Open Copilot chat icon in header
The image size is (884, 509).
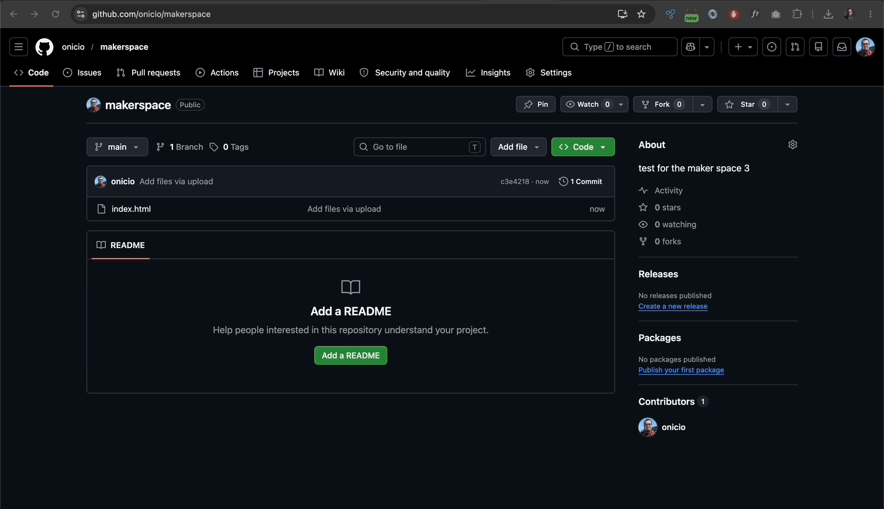point(690,47)
